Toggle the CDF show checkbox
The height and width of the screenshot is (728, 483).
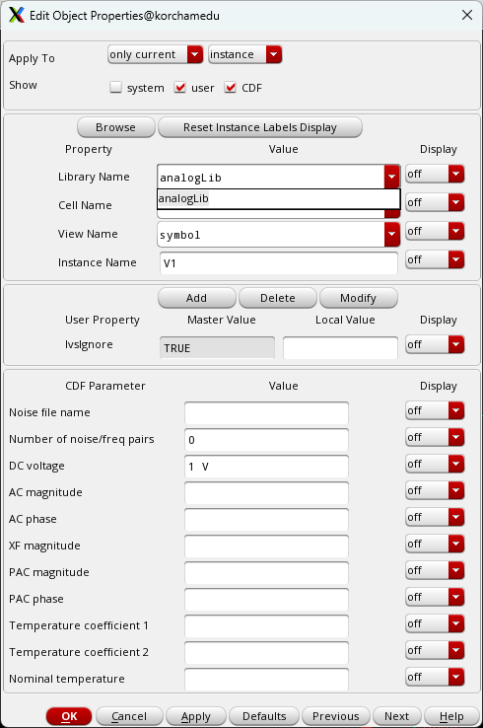coord(230,87)
